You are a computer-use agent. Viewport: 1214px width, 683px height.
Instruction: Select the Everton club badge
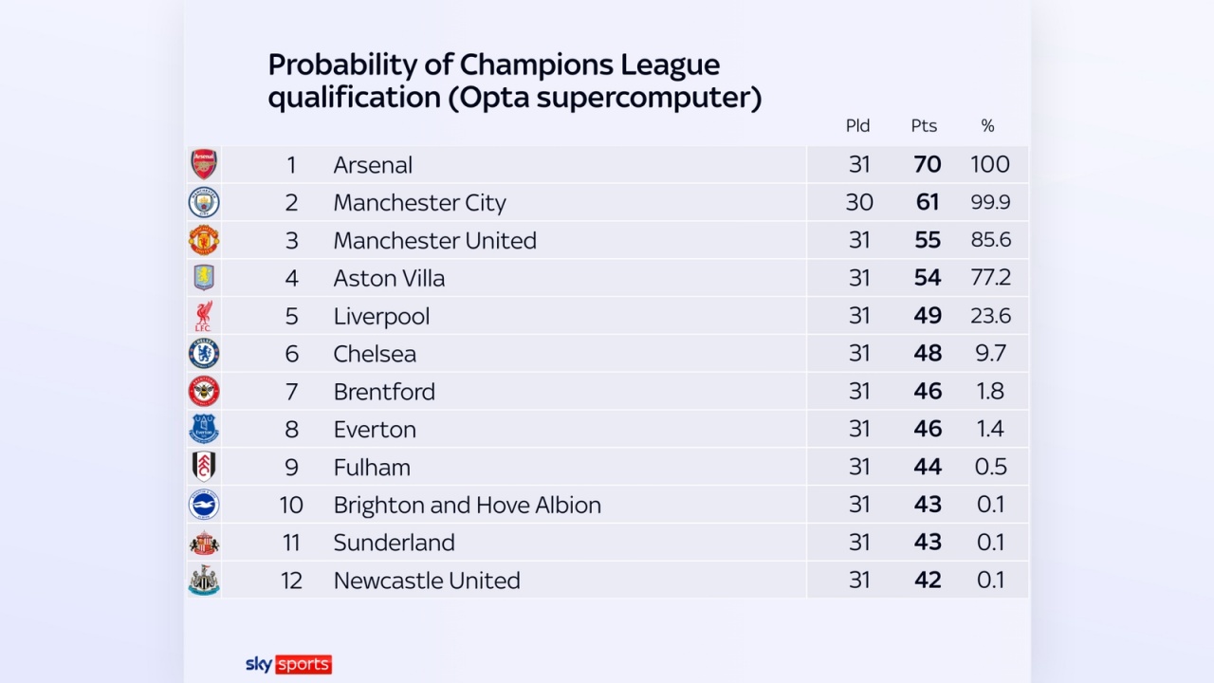pos(204,429)
